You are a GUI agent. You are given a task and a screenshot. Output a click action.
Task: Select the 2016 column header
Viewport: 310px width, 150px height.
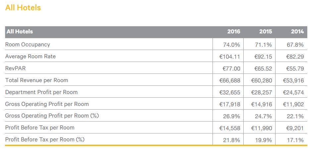pyautogui.click(x=233, y=32)
